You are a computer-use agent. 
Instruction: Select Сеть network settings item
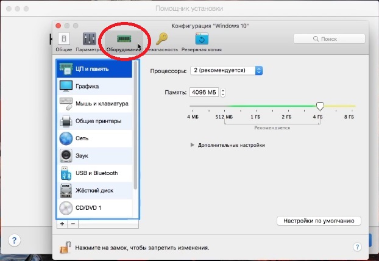click(x=83, y=138)
